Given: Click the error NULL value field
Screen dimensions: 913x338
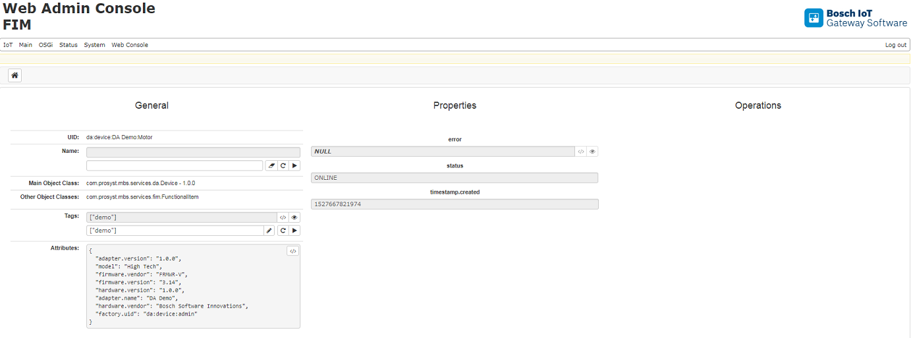Looking at the screenshot, I should [x=443, y=151].
